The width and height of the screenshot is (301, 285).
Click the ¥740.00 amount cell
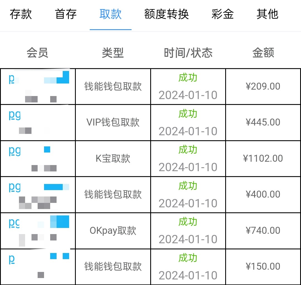click(263, 230)
